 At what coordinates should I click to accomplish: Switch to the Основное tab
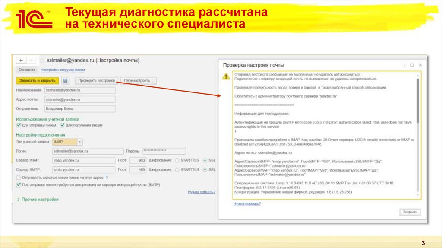coord(27,70)
